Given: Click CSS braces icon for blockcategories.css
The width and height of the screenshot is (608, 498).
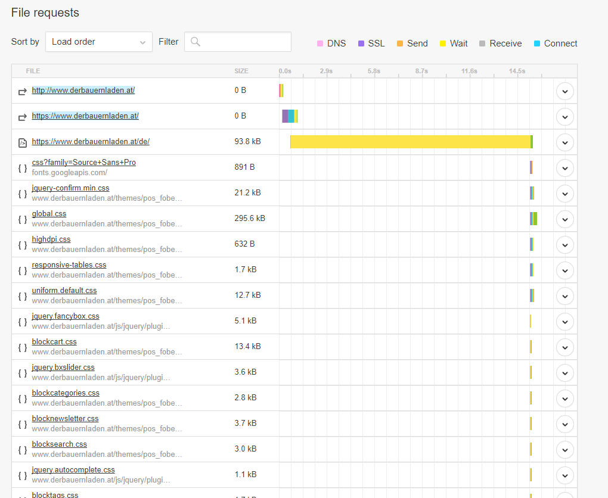Looking at the screenshot, I should click(x=23, y=399).
